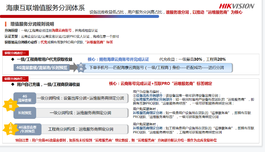
Task: Click the HIKVISION logo
Action: pyautogui.click(x=237, y=6)
